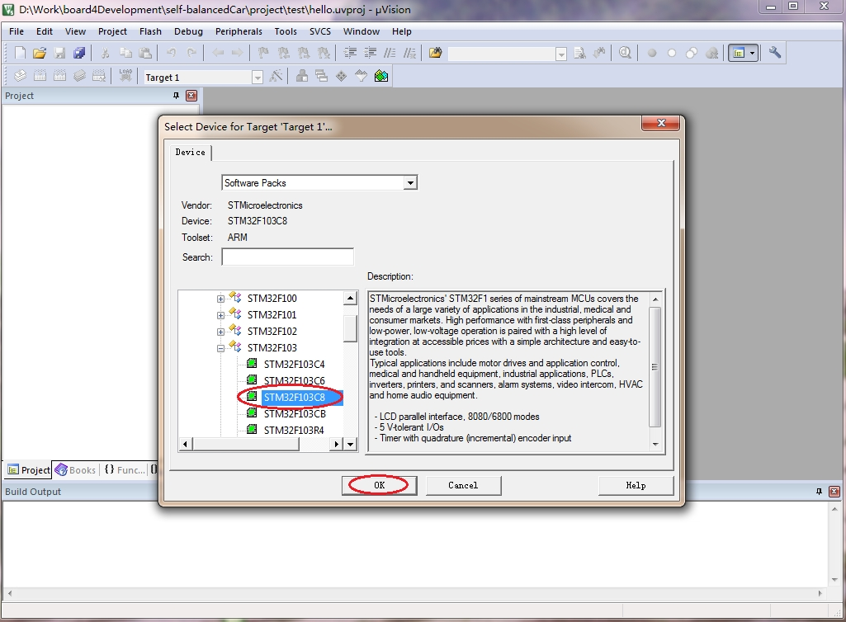Select the Device tab in dialog
Viewport: 846px width, 622px height.
tap(191, 152)
